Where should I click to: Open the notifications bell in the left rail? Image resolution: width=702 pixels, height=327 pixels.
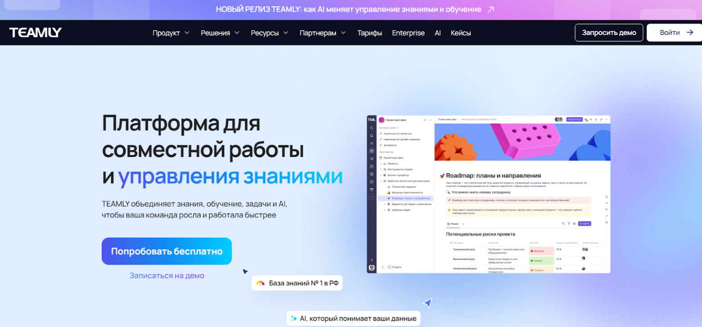point(372,135)
